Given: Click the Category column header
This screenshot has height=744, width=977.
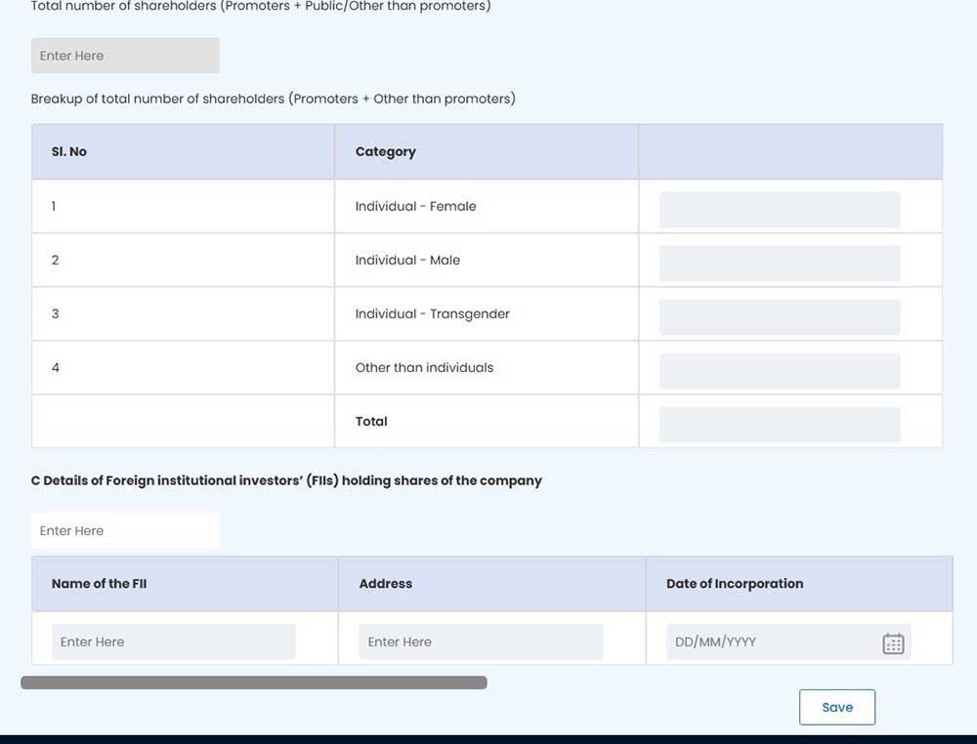Looking at the screenshot, I should (x=386, y=152).
